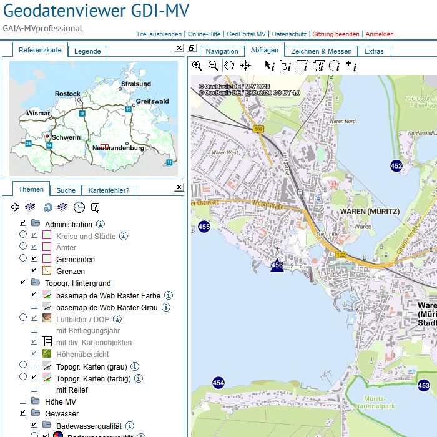437x437 pixels.
Task: Open the Extras tab
Action: (374, 51)
